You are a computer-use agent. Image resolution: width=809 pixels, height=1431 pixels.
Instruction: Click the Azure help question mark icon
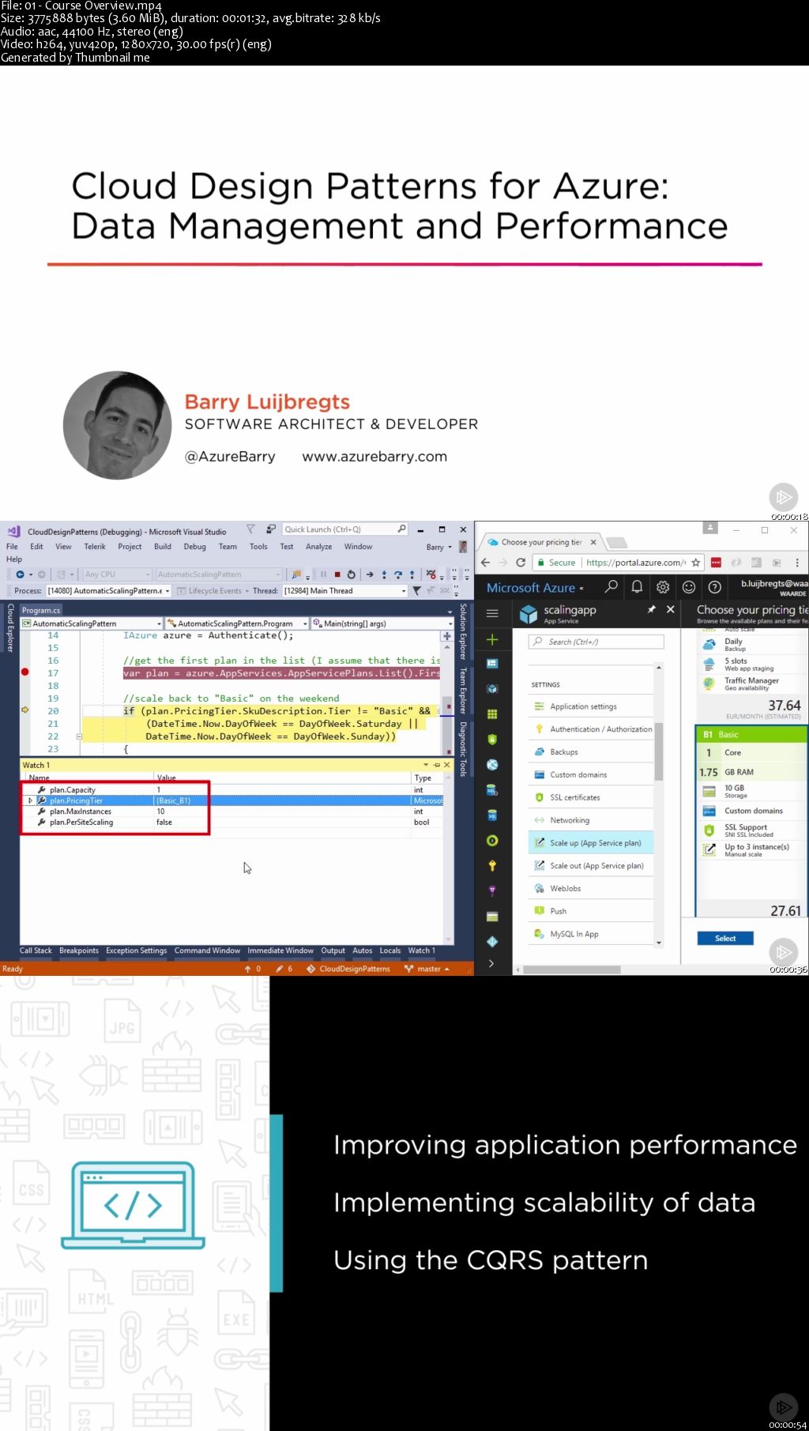click(x=715, y=586)
